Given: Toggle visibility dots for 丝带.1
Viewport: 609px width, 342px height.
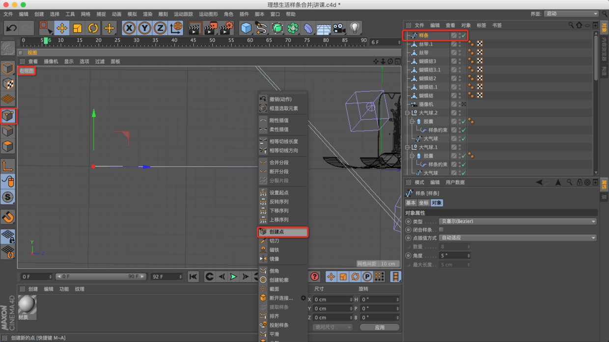Looking at the screenshot, I should pyautogui.click(x=460, y=44).
